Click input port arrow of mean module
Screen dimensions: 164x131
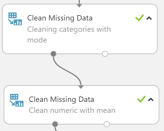(x=81, y=87)
